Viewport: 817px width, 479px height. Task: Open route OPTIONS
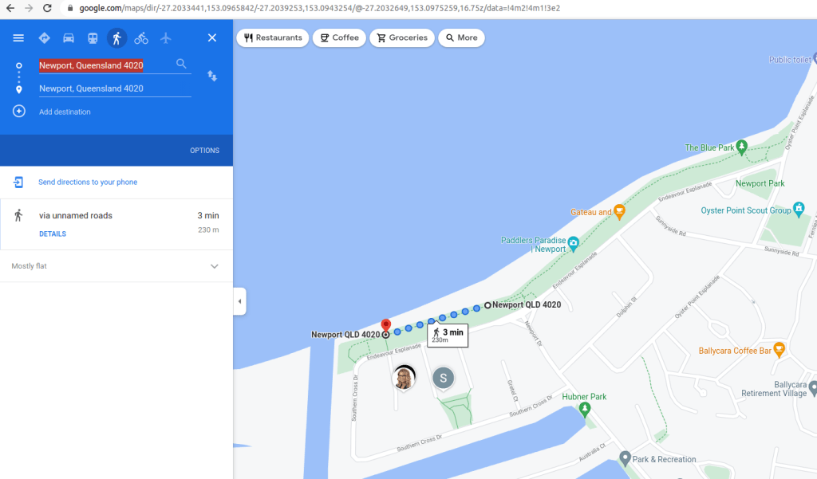(204, 151)
